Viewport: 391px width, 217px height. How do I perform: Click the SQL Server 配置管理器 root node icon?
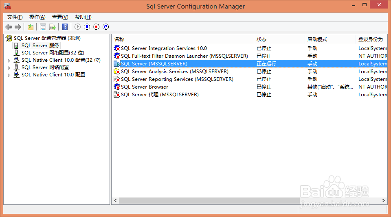[x=9, y=38]
